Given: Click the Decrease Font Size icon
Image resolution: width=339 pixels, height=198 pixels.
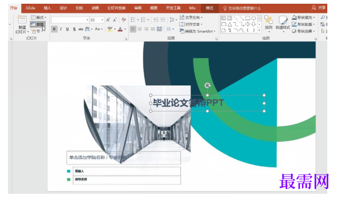Looking at the screenshot, I should (115, 20).
